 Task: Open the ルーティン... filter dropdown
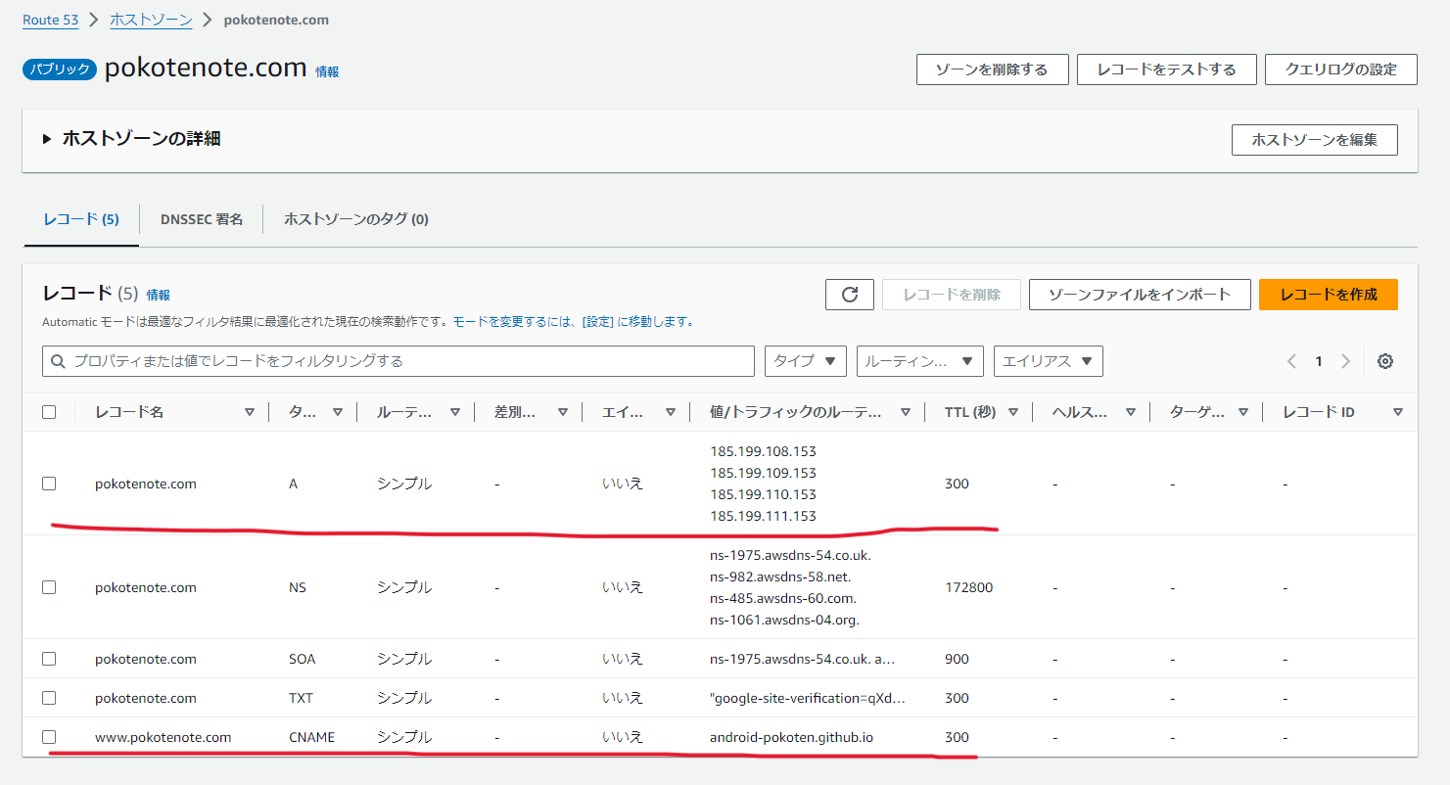pyautogui.click(x=919, y=361)
